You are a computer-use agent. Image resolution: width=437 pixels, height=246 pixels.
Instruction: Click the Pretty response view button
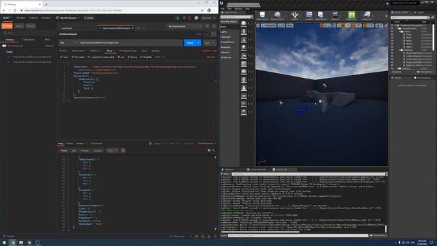tap(64, 150)
